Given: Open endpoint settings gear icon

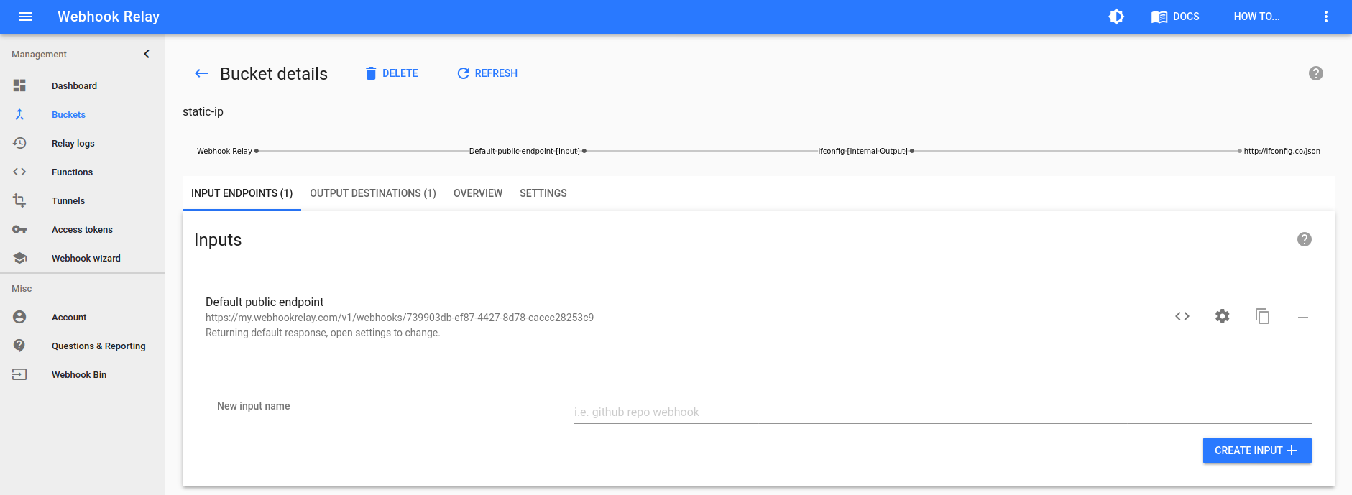Looking at the screenshot, I should pos(1223,316).
